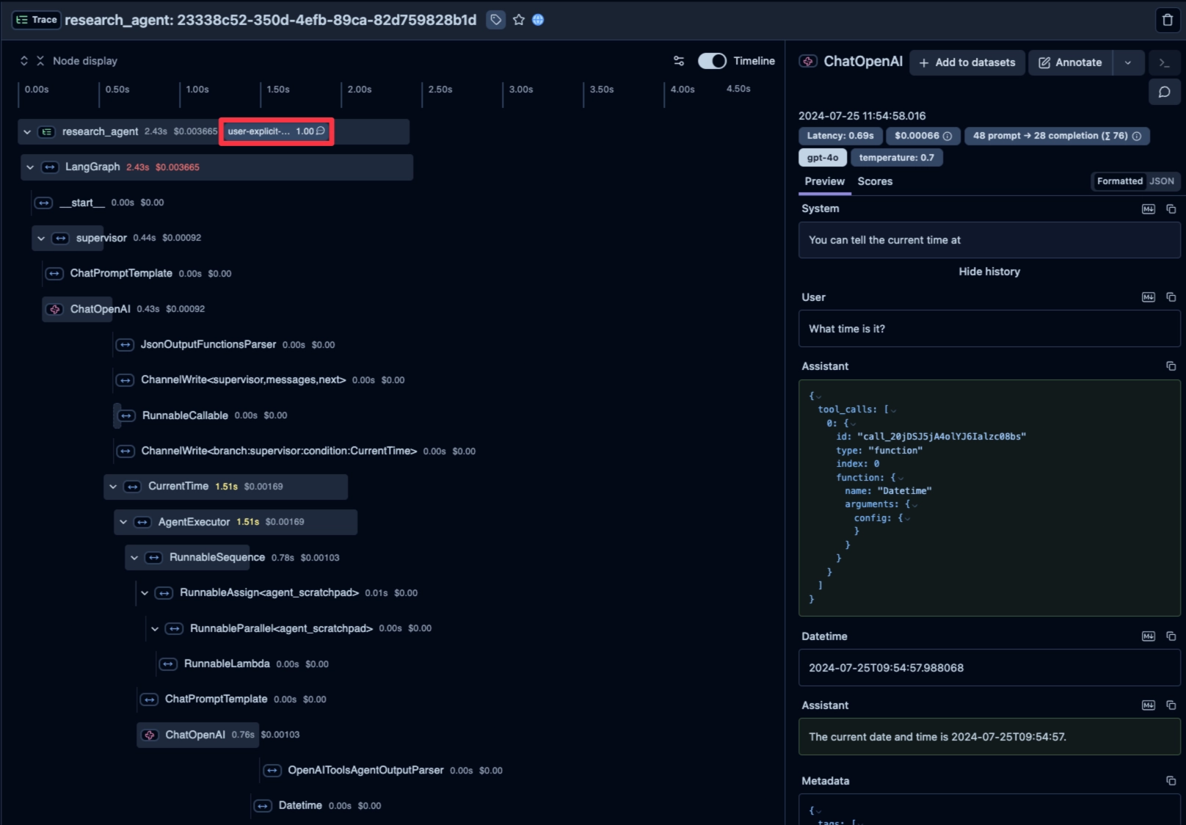Click the research_agent trace node icon
Image resolution: width=1186 pixels, height=825 pixels.
[x=47, y=132]
